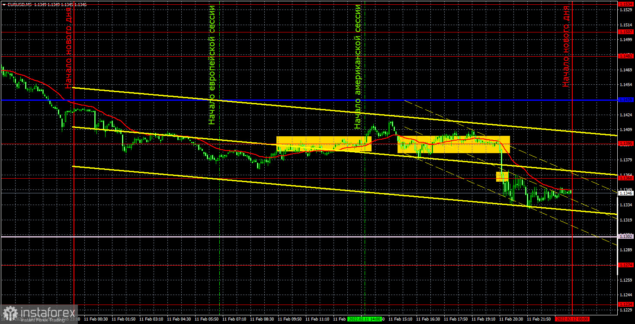Click the 1.1259 price axis value
The height and width of the screenshot is (324, 635).
pyautogui.click(x=626, y=280)
